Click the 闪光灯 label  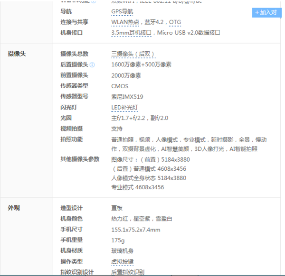(69, 108)
